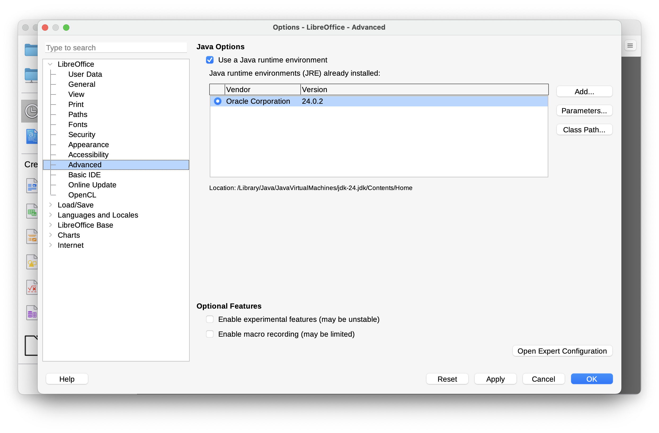This screenshot has height=433, width=659.
Task: Click the Type to search field
Action: 116,48
